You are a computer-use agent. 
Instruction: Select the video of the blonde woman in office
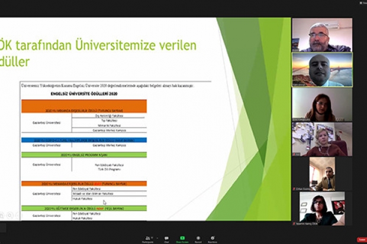321,139
